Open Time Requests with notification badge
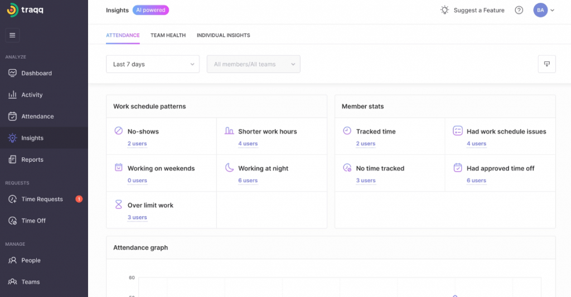The width and height of the screenshot is (571, 297). click(42, 199)
